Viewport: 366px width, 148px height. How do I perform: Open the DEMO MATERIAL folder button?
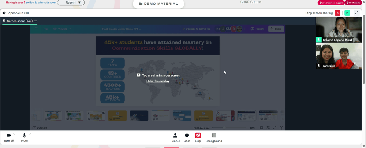click(x=158, y=4)
